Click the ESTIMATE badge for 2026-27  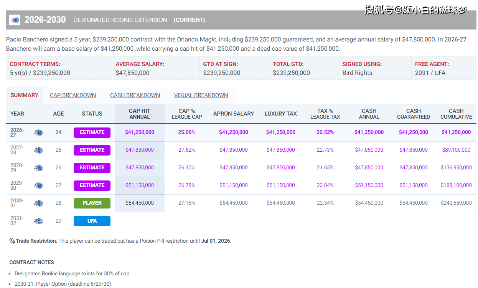pyautogui.click(x=92, y=132)
